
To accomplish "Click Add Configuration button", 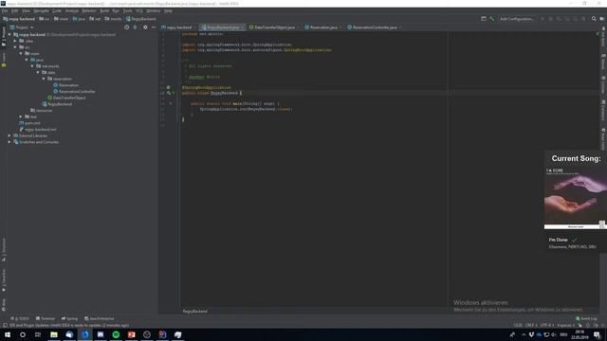I will [x=517, y=19].
